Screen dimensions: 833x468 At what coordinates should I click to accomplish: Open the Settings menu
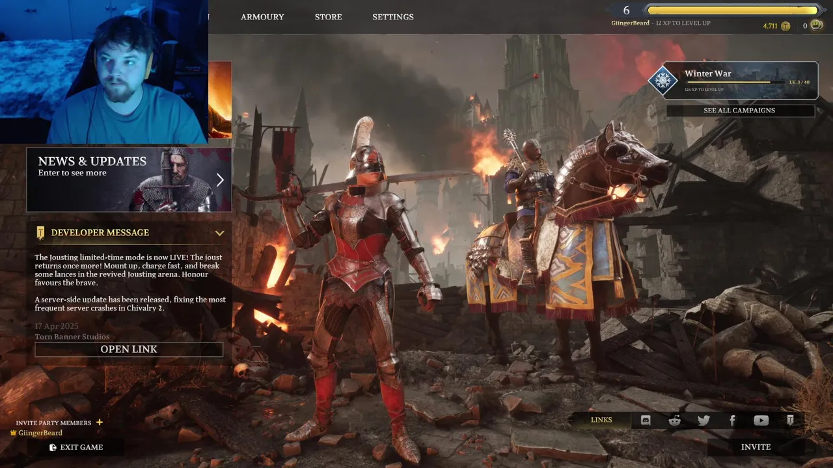(393, 17)
